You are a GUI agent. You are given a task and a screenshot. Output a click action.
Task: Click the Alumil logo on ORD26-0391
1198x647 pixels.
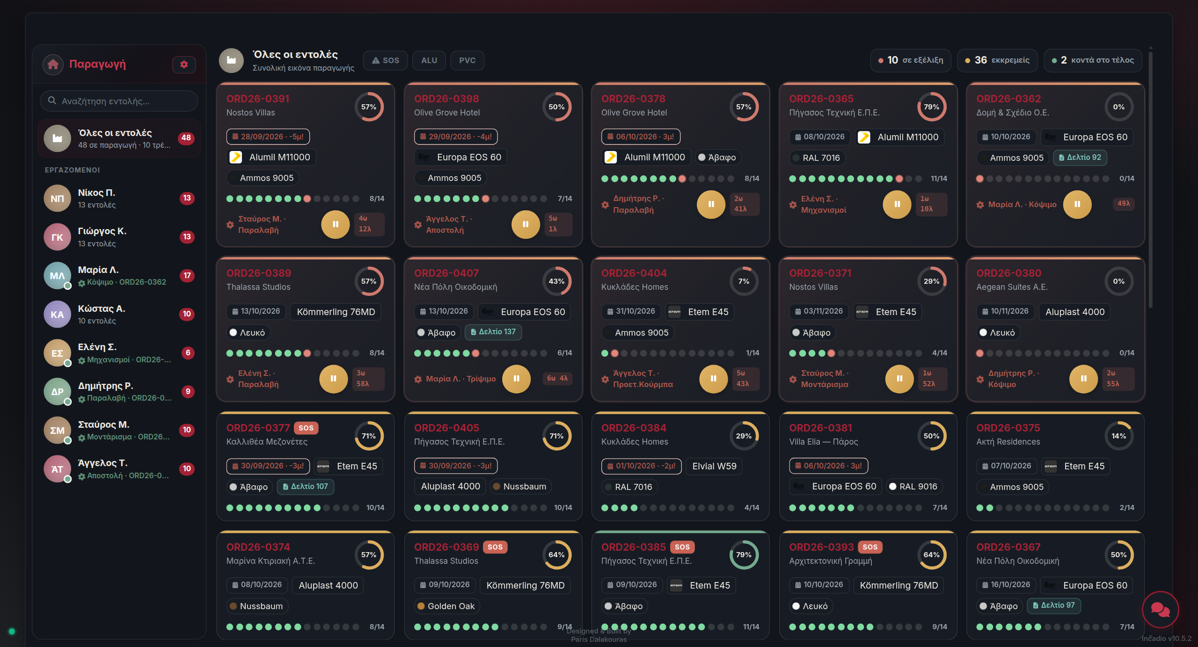tap(235, 157)
